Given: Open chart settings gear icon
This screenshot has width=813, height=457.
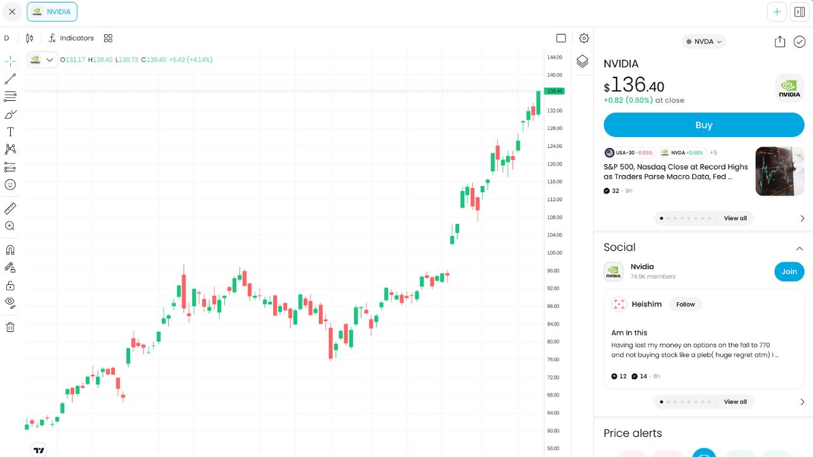Looking at the screenshot, I should (584, 38).
